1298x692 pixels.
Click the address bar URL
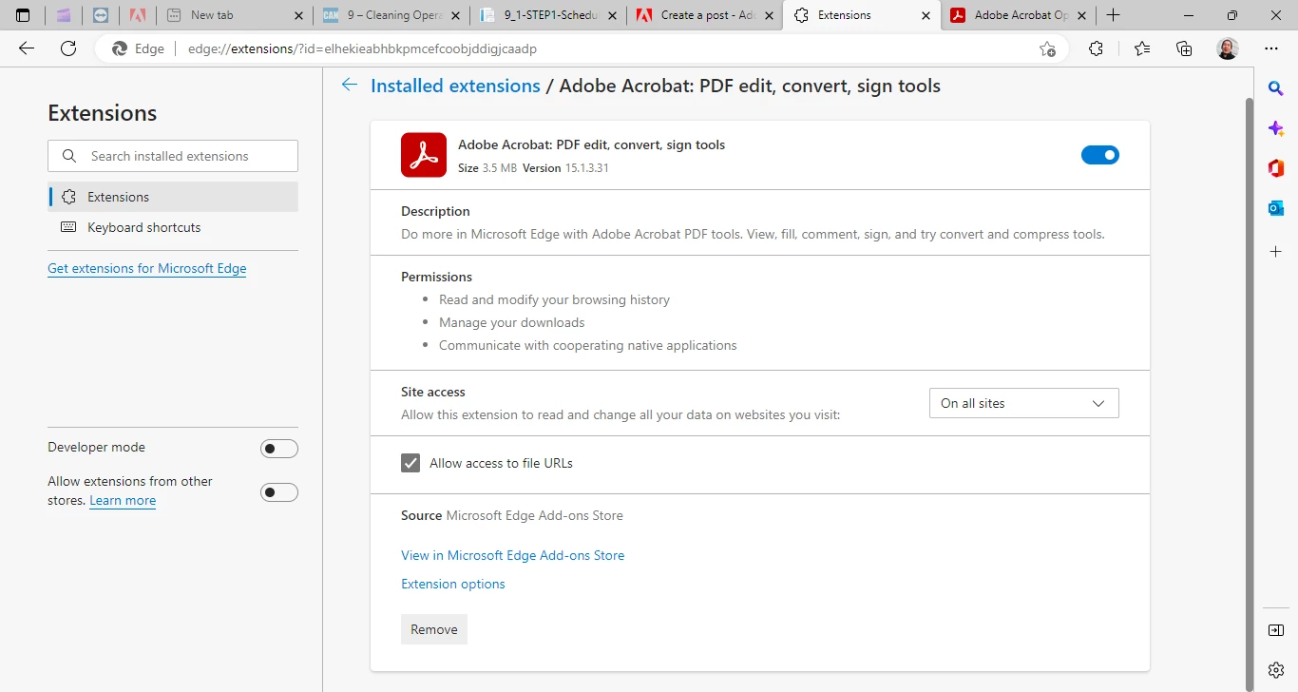click(x=363, y=49)
